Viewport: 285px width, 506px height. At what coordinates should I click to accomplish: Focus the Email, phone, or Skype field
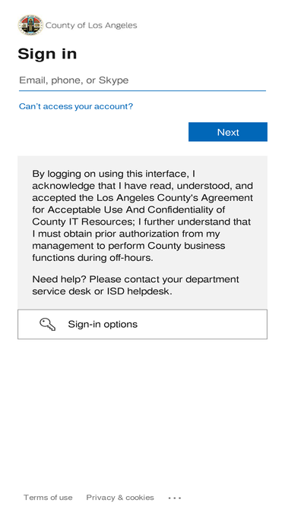142,80
